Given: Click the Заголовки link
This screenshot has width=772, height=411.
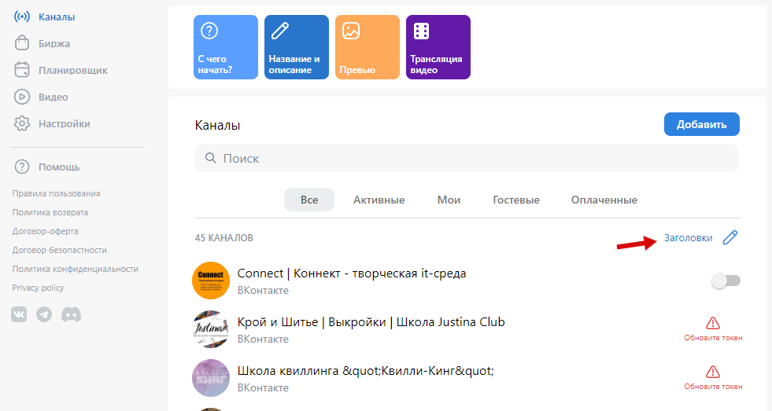Looking at the screenshot, I should coord(688,238).
